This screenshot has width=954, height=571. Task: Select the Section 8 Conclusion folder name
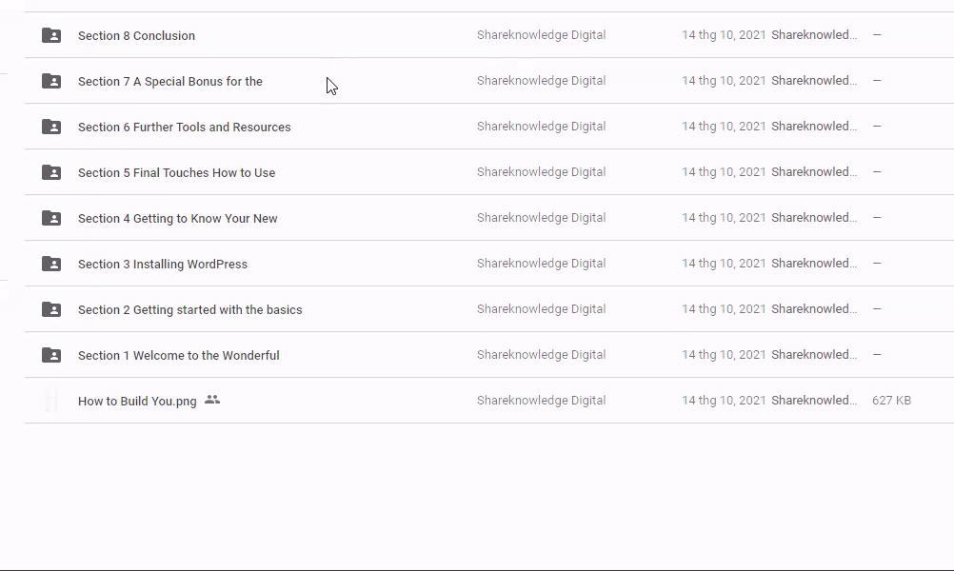point(136,36)
